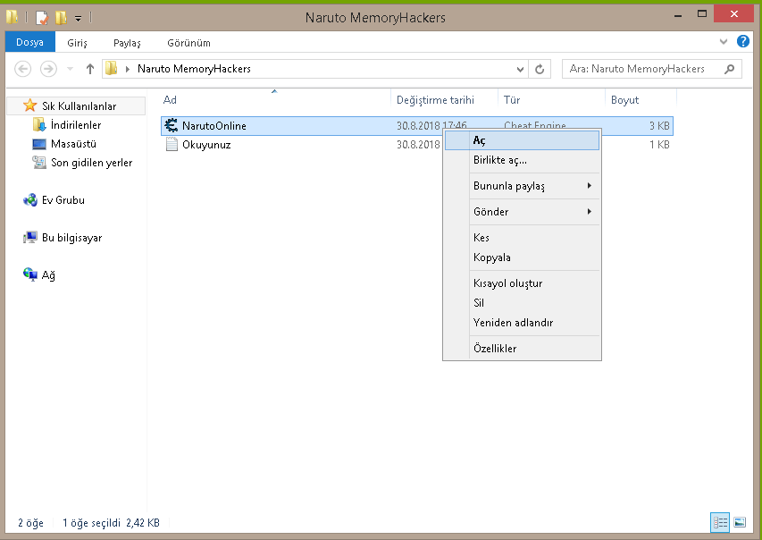Switch to the Görünüm tab
Viewport: 762px width, 540px height.
188,43
